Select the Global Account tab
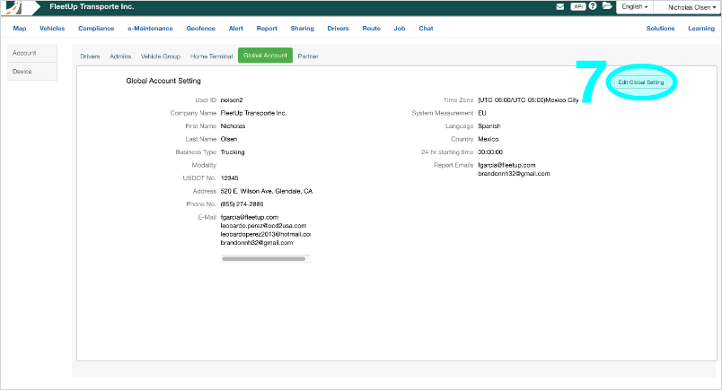 click(265, 56)
